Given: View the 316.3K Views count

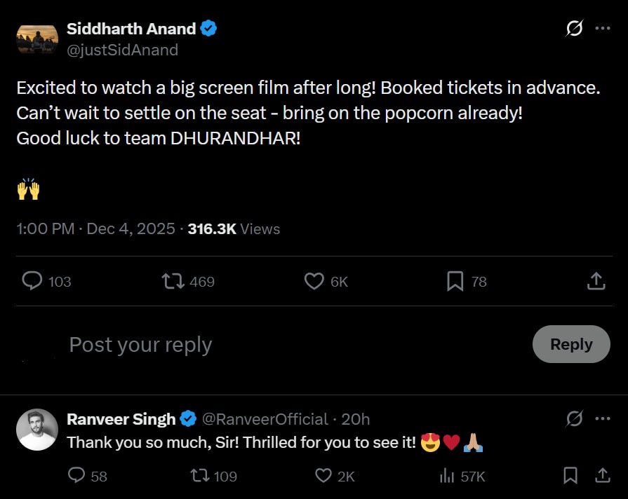Looking at the screenshot, I should 234,229.
